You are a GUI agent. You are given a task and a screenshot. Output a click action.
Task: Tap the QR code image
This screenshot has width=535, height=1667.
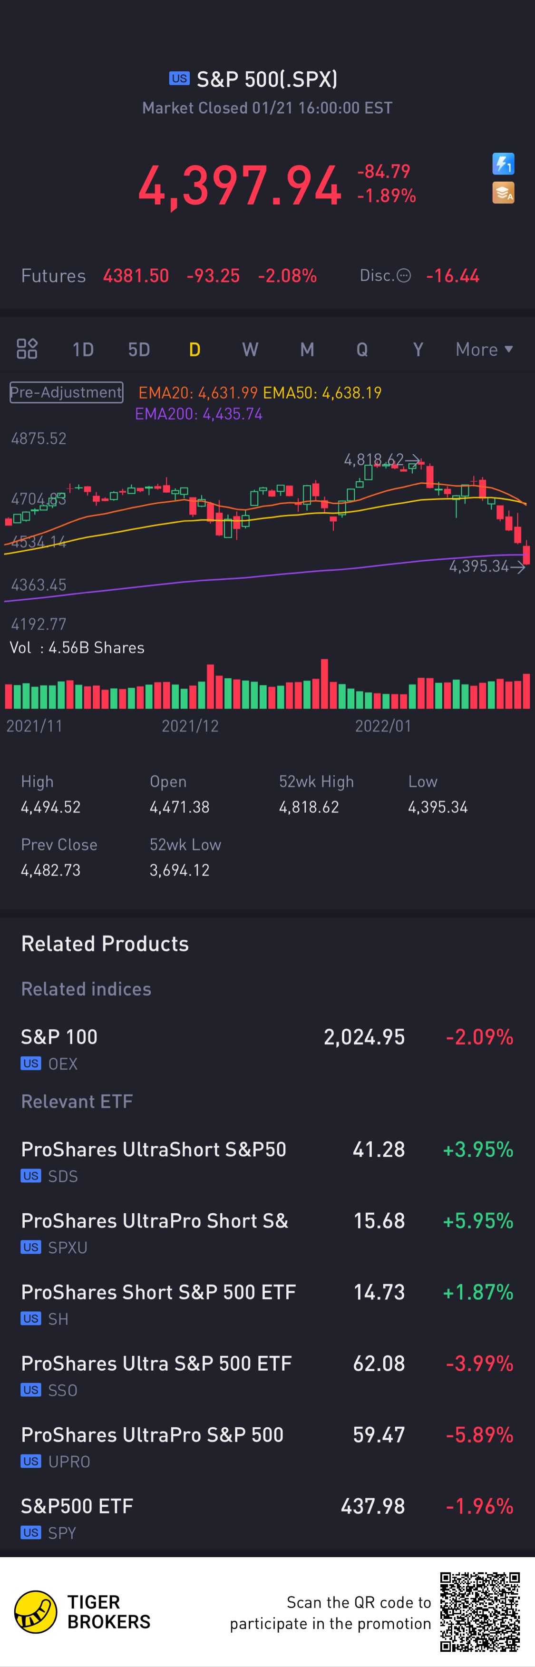tap(480, 1611)
